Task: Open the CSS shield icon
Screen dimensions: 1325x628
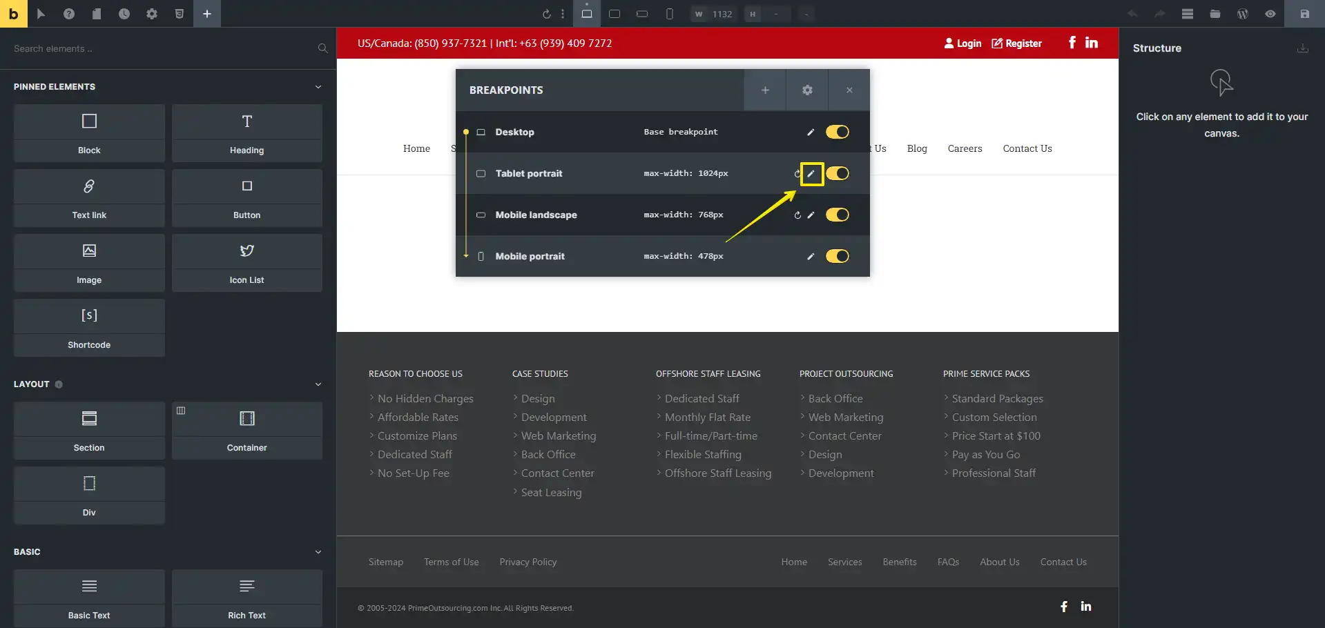Action: click(x=180, y=14)
